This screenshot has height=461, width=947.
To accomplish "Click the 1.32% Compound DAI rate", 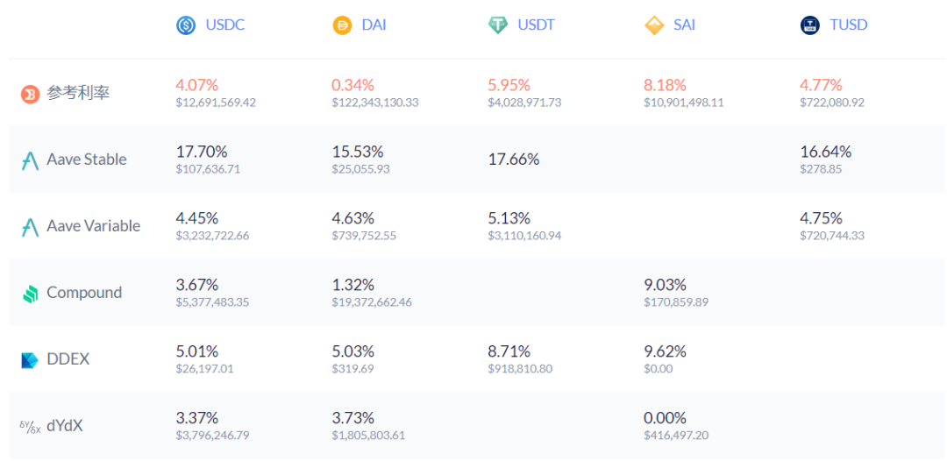I will coord(352,285).
